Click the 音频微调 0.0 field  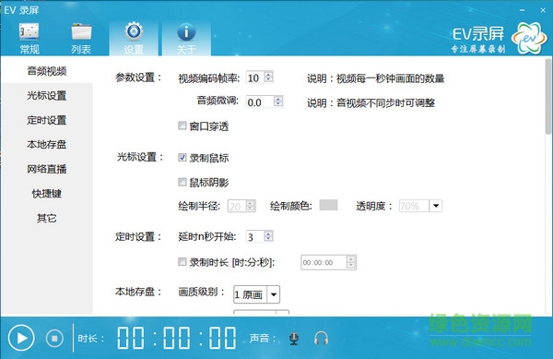[x=260, y=102]
